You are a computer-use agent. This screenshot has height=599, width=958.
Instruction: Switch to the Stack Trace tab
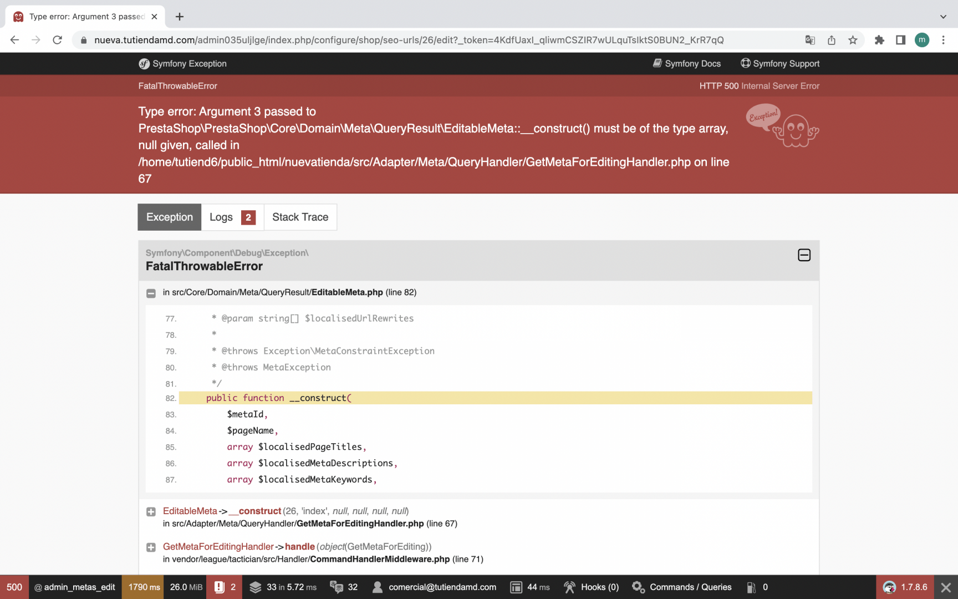(x=300, y=217)
